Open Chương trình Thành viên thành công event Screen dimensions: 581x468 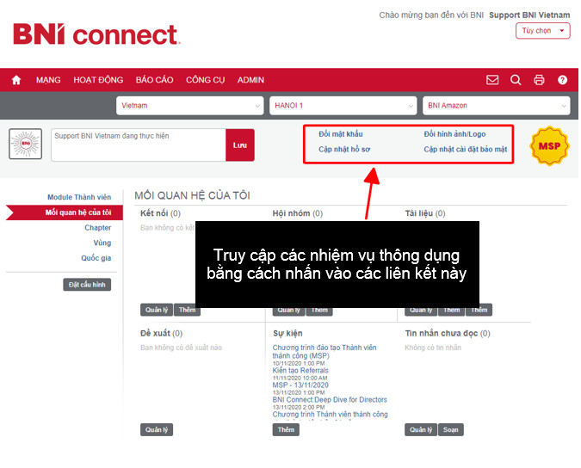[331, 415]
